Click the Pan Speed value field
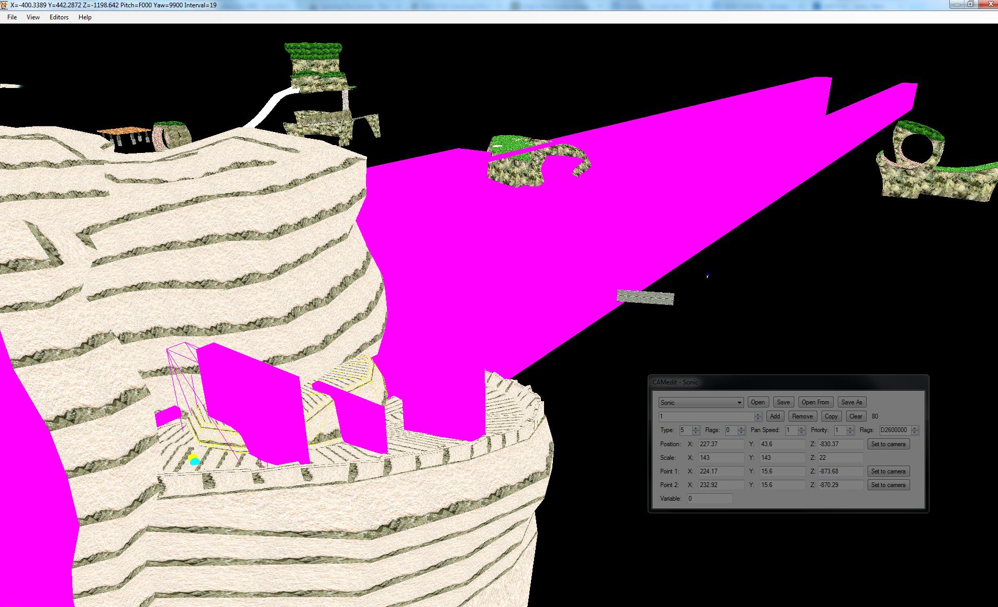The width and height of the screenshot is (998, 607). [791, 430]
